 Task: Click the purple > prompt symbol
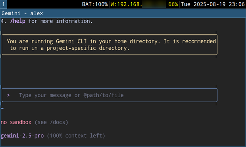tap(8, 95)
